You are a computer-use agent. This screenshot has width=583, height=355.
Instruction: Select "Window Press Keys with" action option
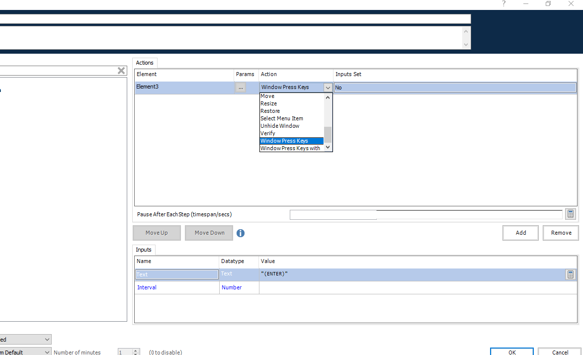coord(292,148)
